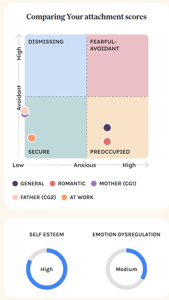169x300 pixels.
Task: Toggle the GENERAL legend label
Action: coord(32,184)
